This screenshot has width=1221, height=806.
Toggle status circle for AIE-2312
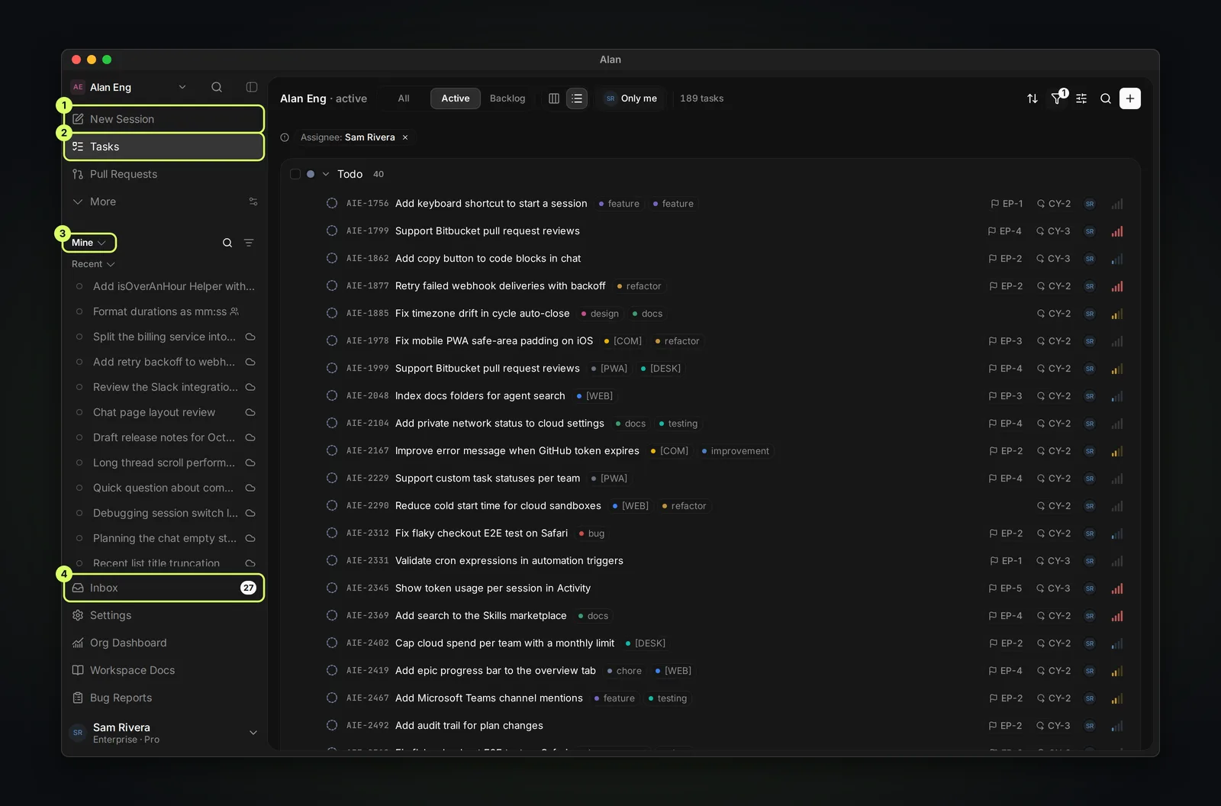(x=332, y=534)
